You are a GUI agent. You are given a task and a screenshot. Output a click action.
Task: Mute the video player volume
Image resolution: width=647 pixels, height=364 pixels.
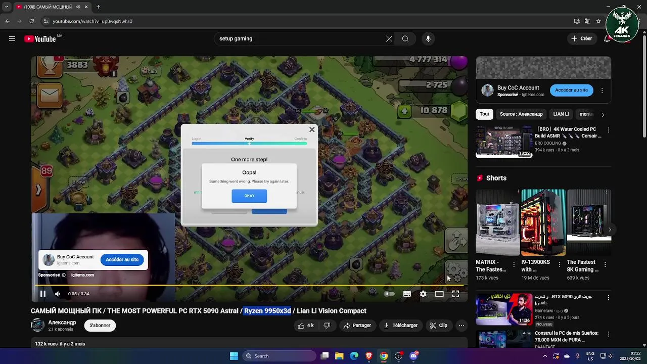coord(58,294)
